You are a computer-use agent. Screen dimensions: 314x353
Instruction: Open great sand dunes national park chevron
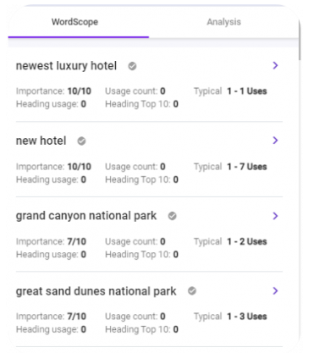pos(275,290)
